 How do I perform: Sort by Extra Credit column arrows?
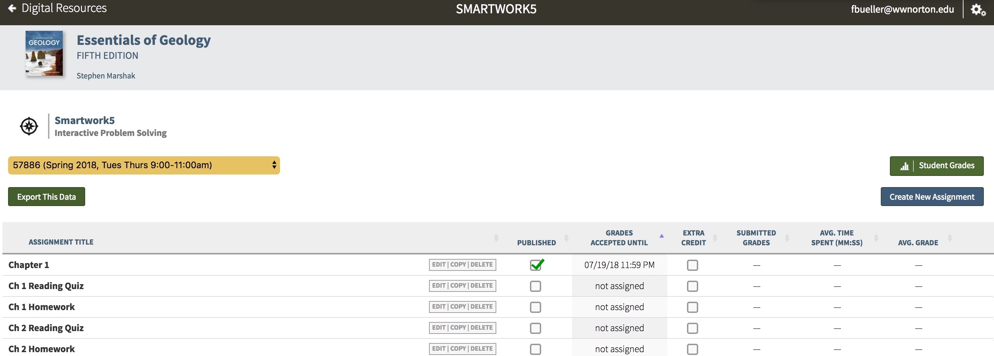pyautogui.click(x=715, y=238)
